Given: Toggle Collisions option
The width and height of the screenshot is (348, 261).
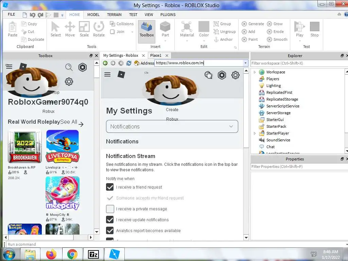Looking at the screenshot, I should 122,24.
